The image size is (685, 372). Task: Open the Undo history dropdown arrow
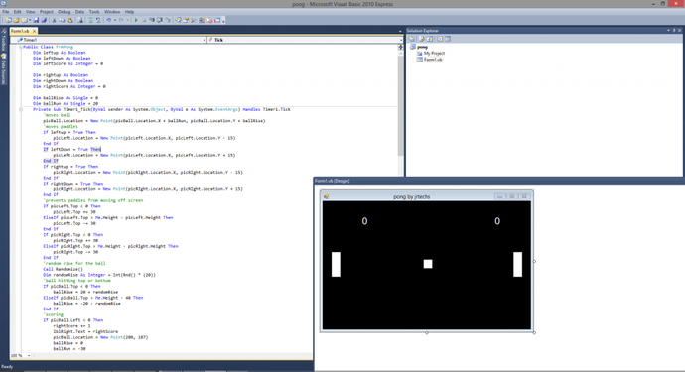[x=115, y=20]
